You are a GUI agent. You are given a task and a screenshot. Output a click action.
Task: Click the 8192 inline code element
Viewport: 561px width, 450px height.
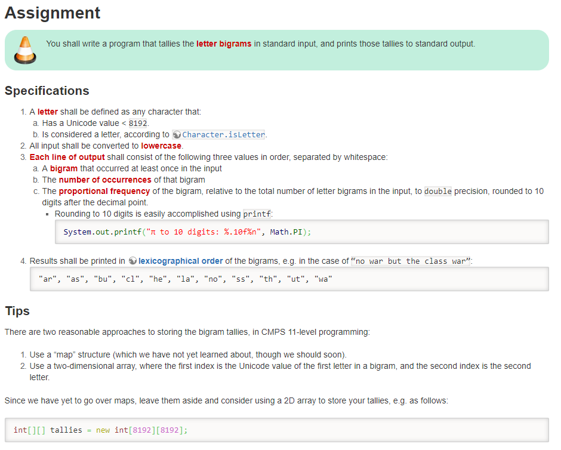(x=138, y=123)
